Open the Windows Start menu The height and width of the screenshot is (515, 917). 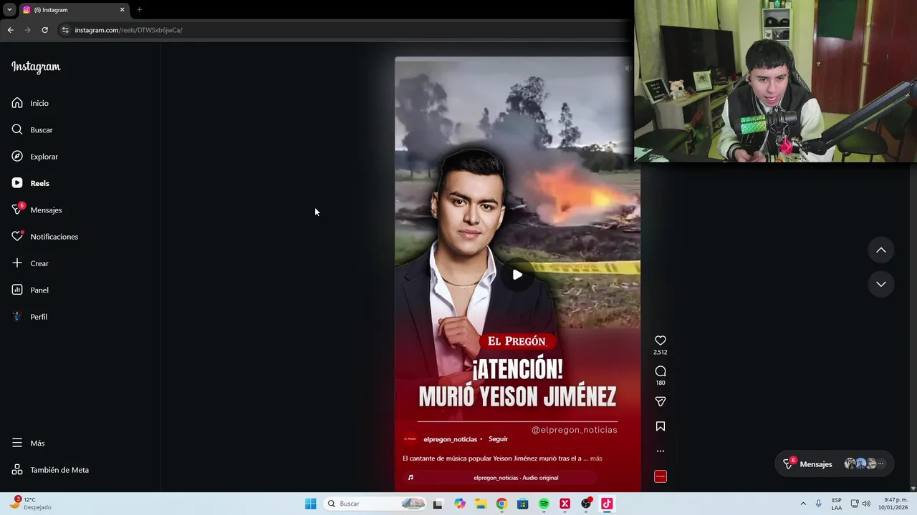(x=310, y=504)
